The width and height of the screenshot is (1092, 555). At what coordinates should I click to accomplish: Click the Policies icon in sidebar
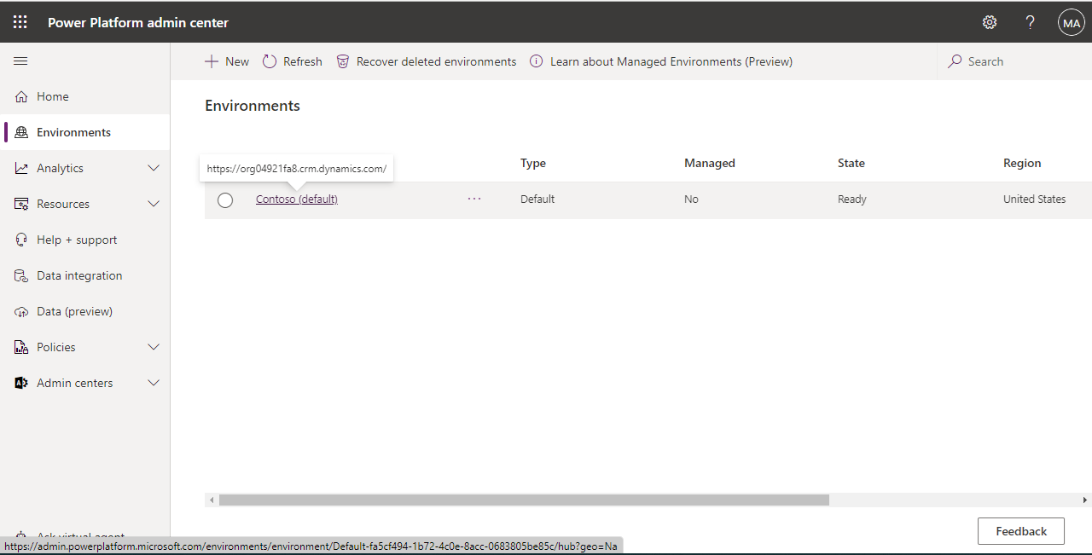tap(21, 347)
